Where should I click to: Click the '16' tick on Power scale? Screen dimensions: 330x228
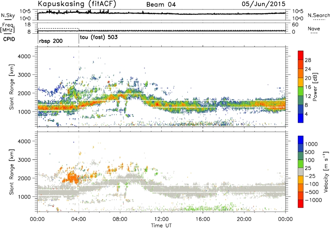[308, 87]
